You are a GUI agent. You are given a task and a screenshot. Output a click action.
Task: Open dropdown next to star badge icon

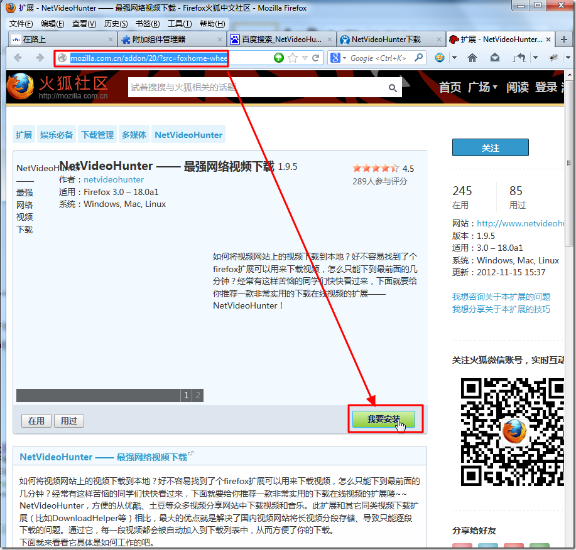(454, 58)
